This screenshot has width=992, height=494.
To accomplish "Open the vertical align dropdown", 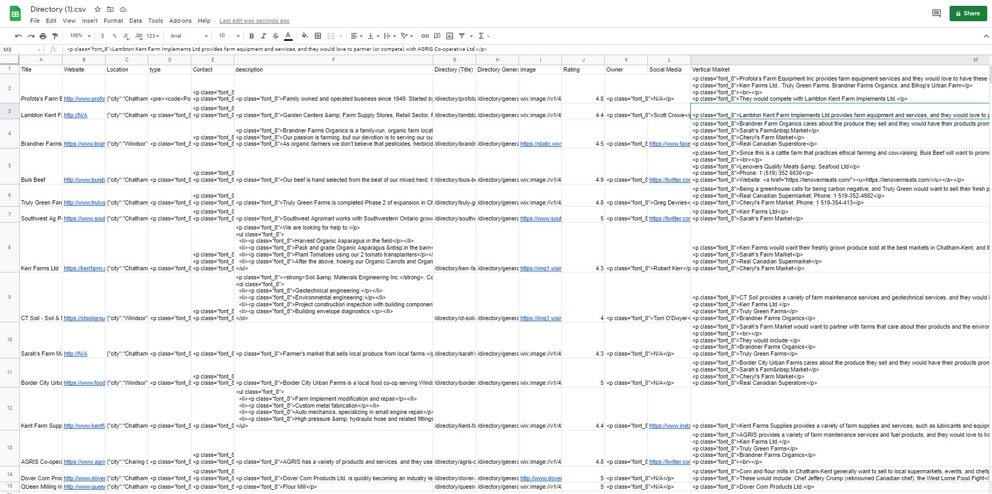I will point(373,36).
